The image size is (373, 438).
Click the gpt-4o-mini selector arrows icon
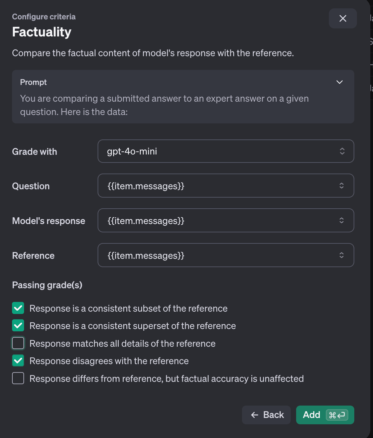pos(342,151)
